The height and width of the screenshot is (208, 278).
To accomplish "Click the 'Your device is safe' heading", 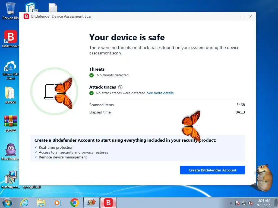I will click(127, 37).
